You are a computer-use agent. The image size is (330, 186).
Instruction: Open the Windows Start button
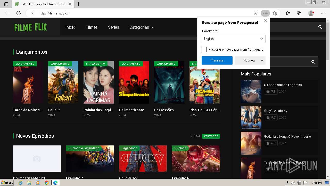point(7,183)
